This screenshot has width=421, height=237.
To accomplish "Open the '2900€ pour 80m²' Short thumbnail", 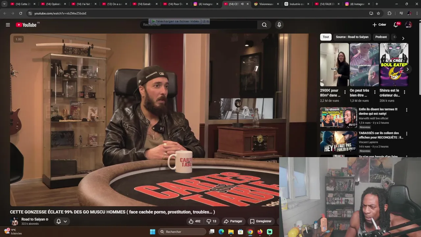I will 334,65.
